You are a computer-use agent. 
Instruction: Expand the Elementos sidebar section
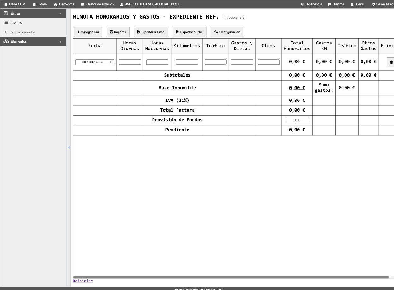(x=33, y=41)
